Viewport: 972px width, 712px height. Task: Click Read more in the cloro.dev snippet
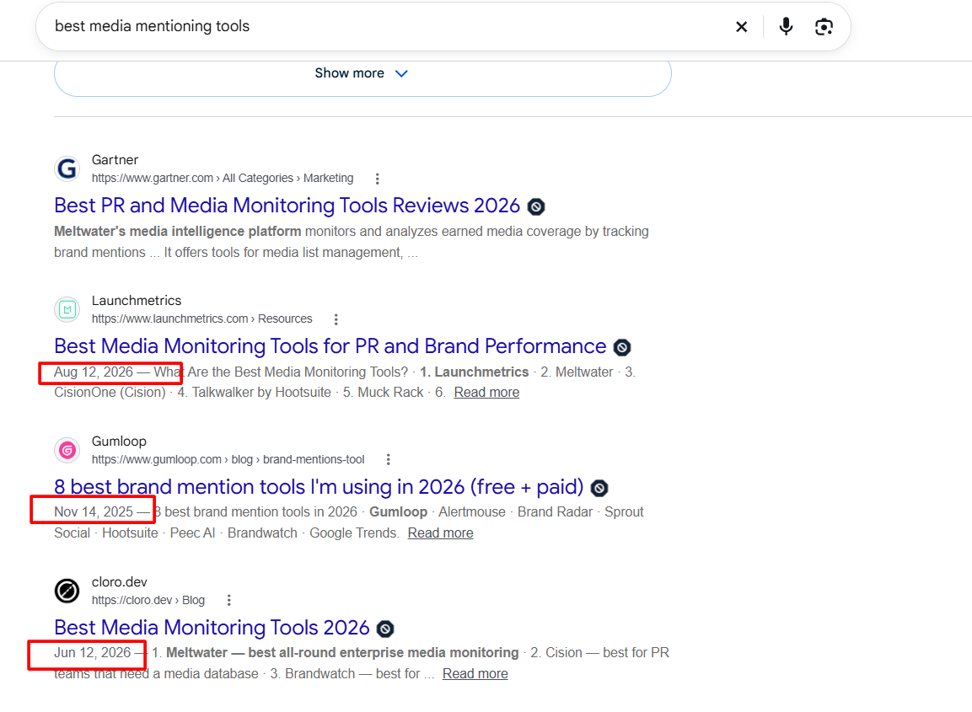coord(475,673)
